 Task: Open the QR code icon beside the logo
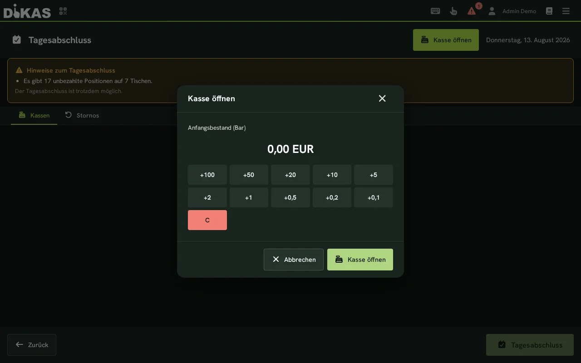63,11
